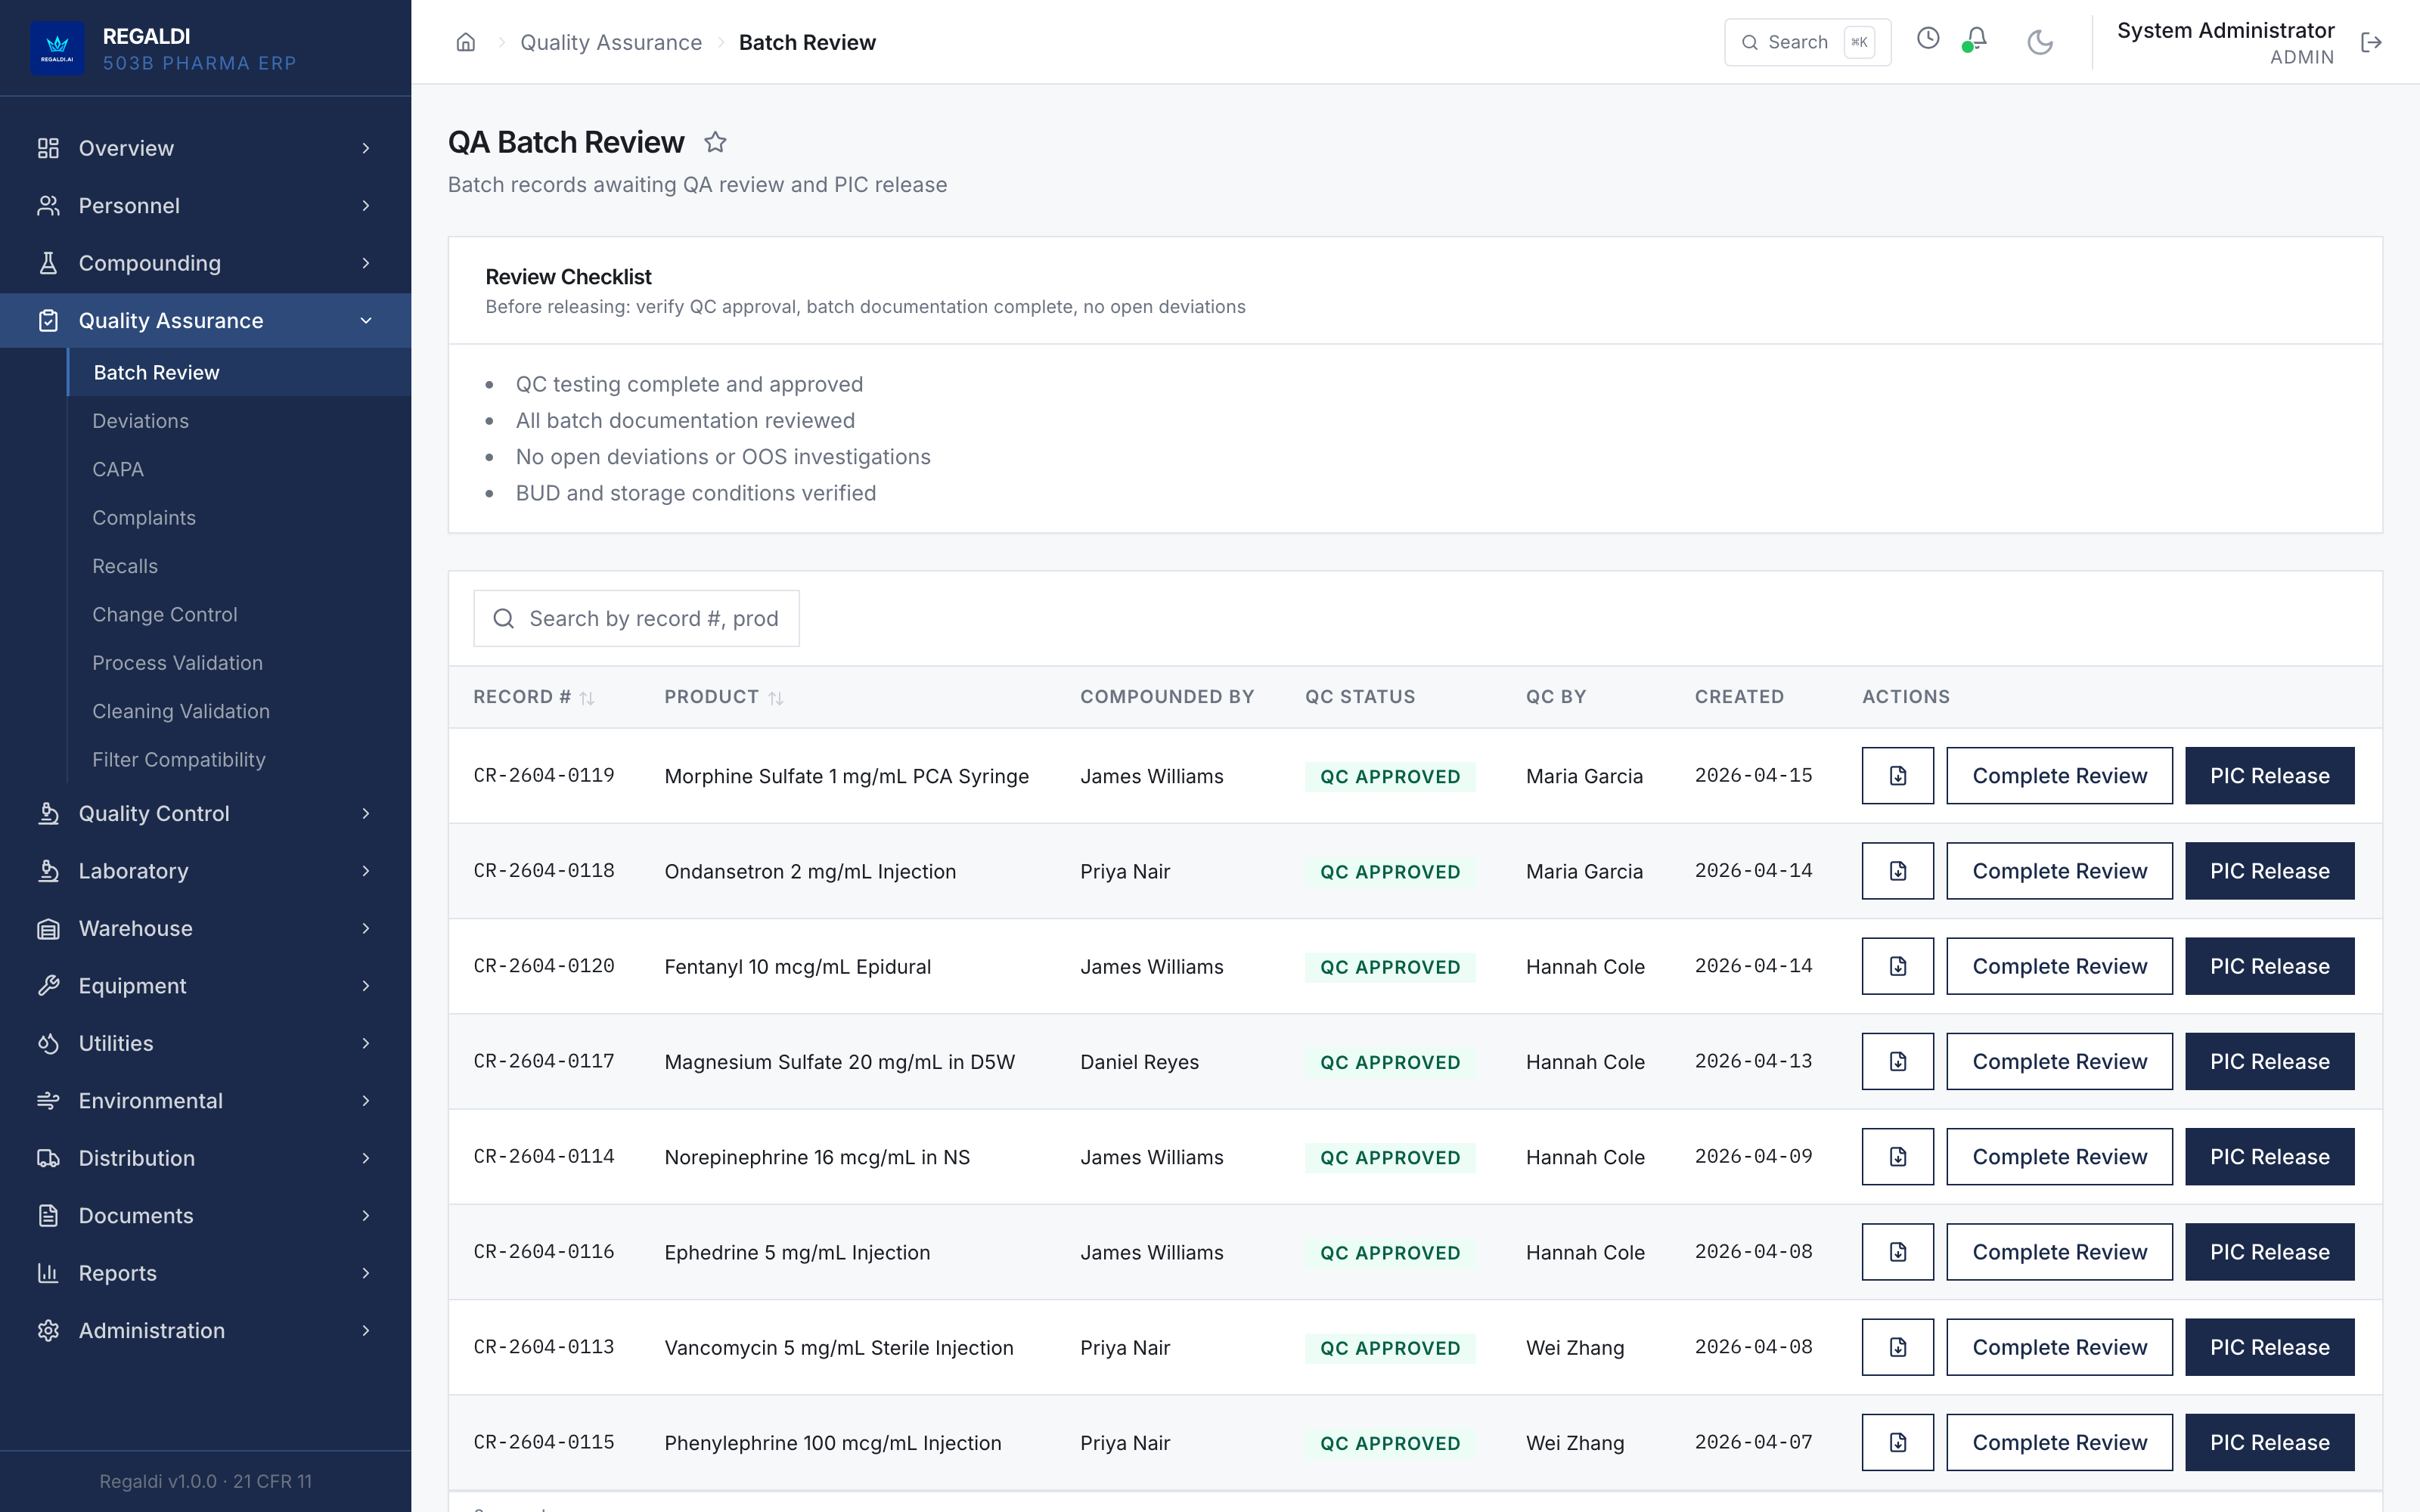Expand the Warehouse section chevron
Image resolution: width=2420 pixels, height=1512 pixels.
click(366, 928)
